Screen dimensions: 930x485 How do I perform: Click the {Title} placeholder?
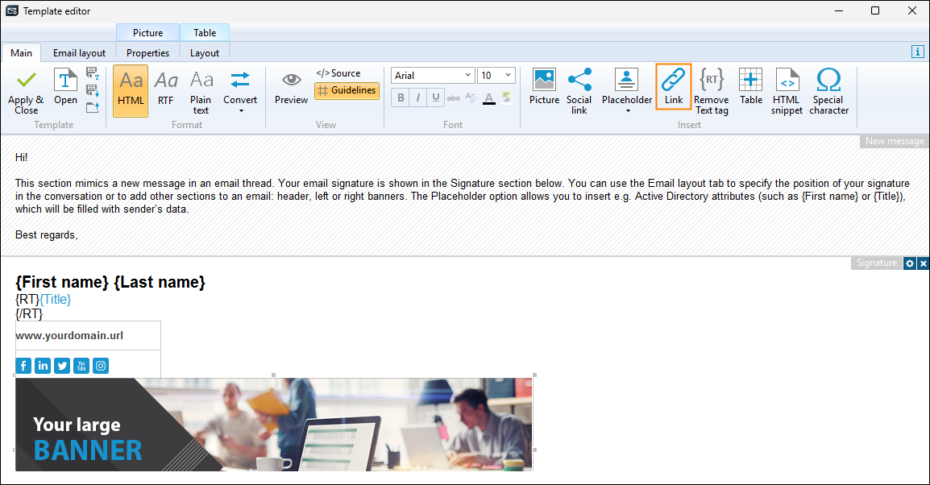click(x=55, y=300)
